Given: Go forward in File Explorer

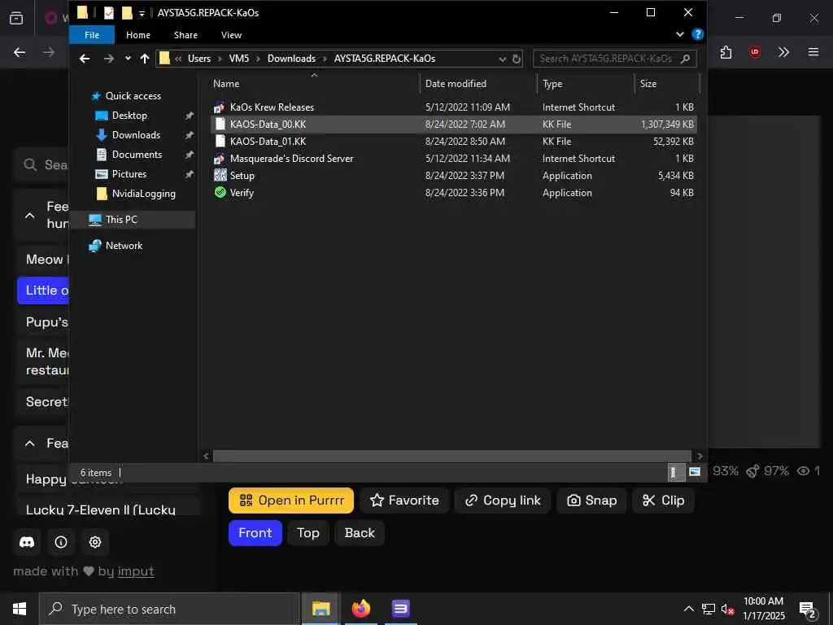Looking at the screenshot, I should click(108, 59).
